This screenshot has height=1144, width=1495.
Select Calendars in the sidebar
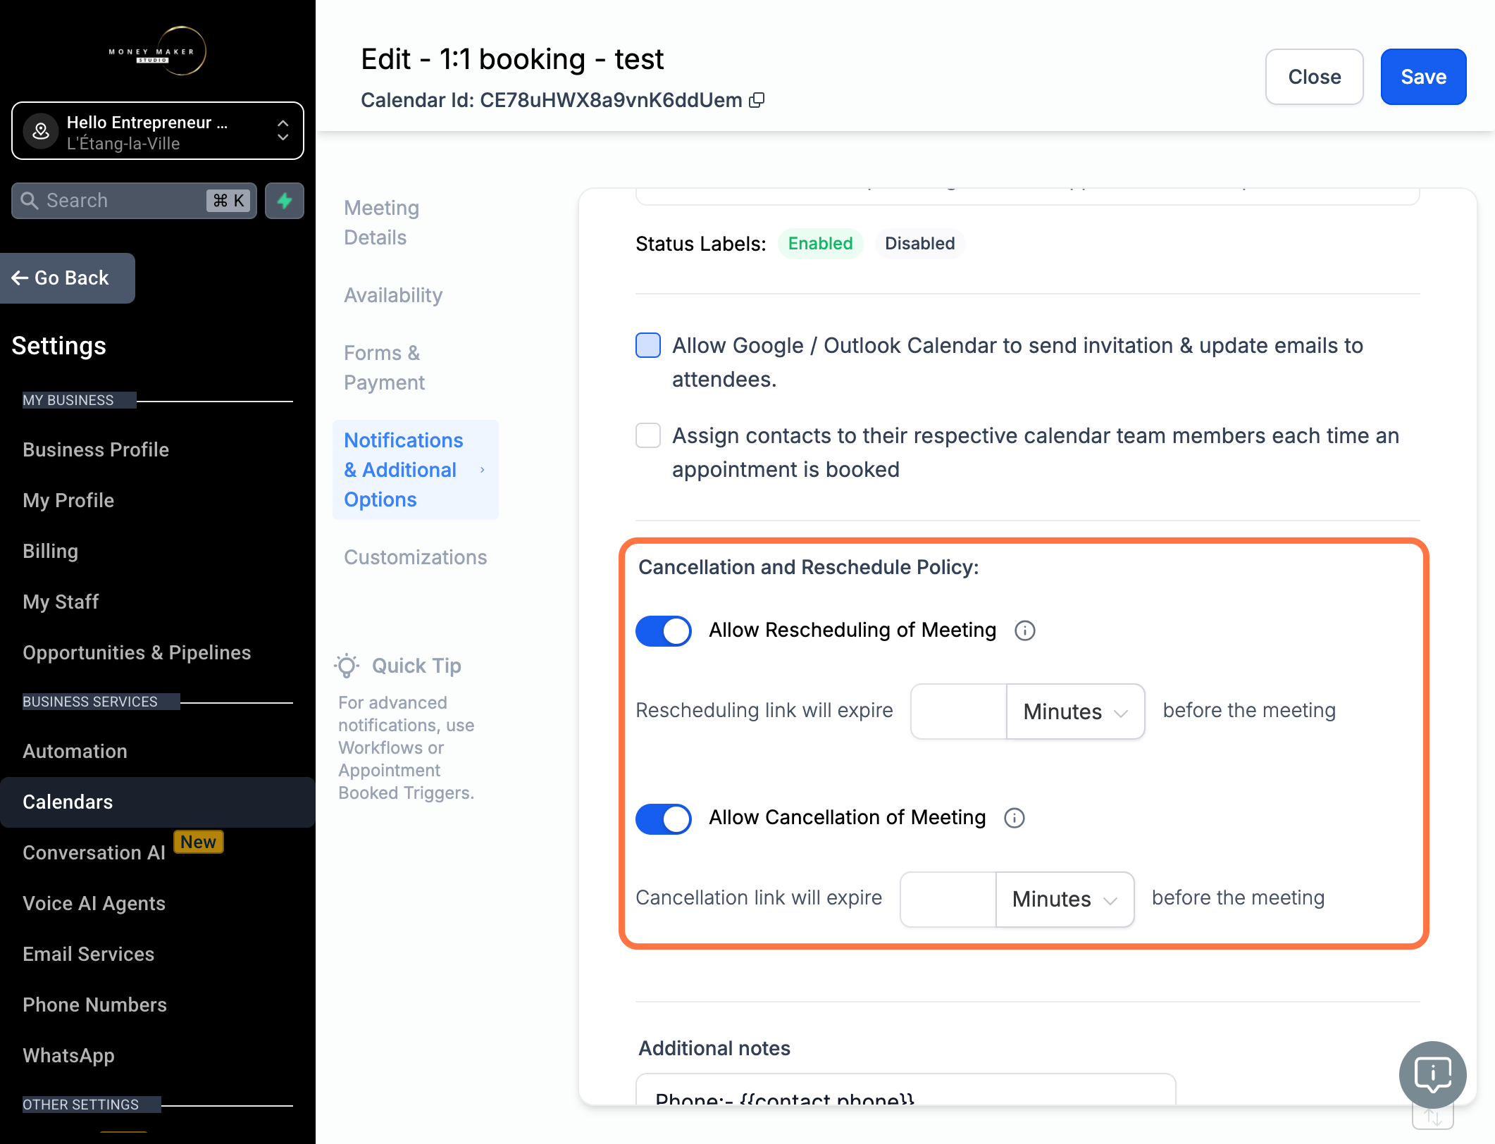click(158, 802)
